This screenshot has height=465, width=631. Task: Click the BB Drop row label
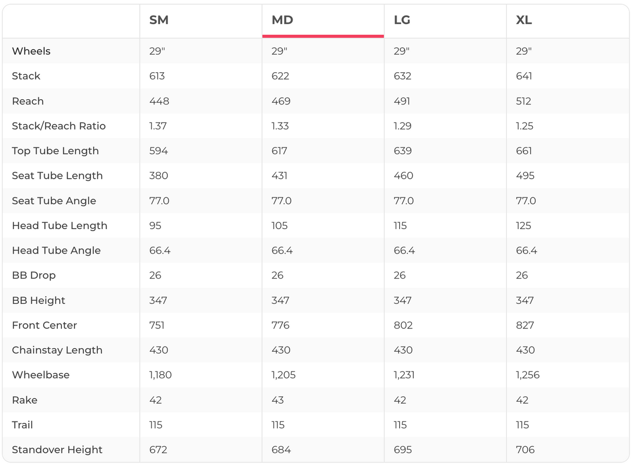(x=34, y=275)
